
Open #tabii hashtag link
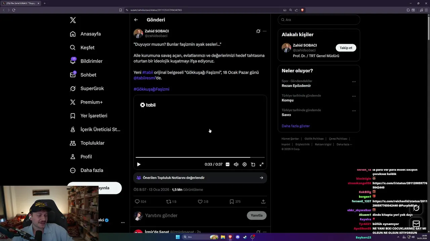pos(147,72)
